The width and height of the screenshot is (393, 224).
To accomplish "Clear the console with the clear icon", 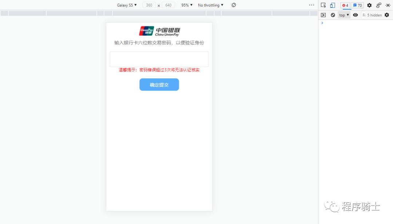I will pyautogui.click(x=333, y=15).
